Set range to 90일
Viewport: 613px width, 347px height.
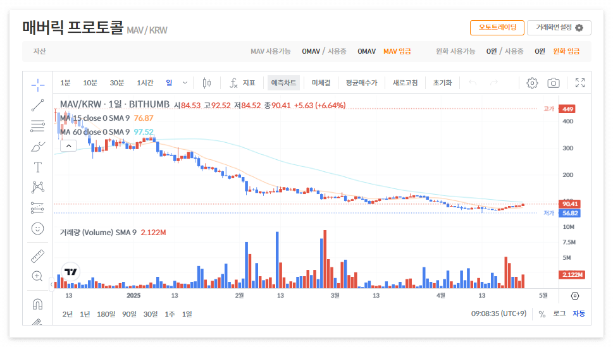(129, 314)
